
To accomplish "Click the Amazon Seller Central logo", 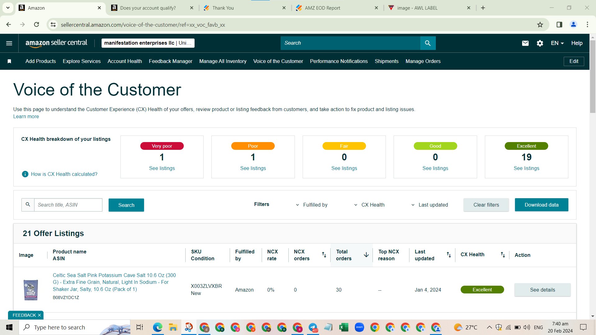I will point(56,43).
